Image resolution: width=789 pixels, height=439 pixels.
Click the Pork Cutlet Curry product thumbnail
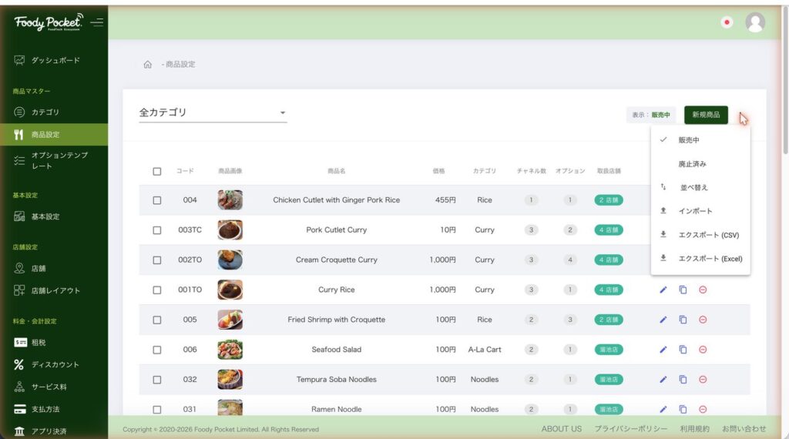pos(230,230)
